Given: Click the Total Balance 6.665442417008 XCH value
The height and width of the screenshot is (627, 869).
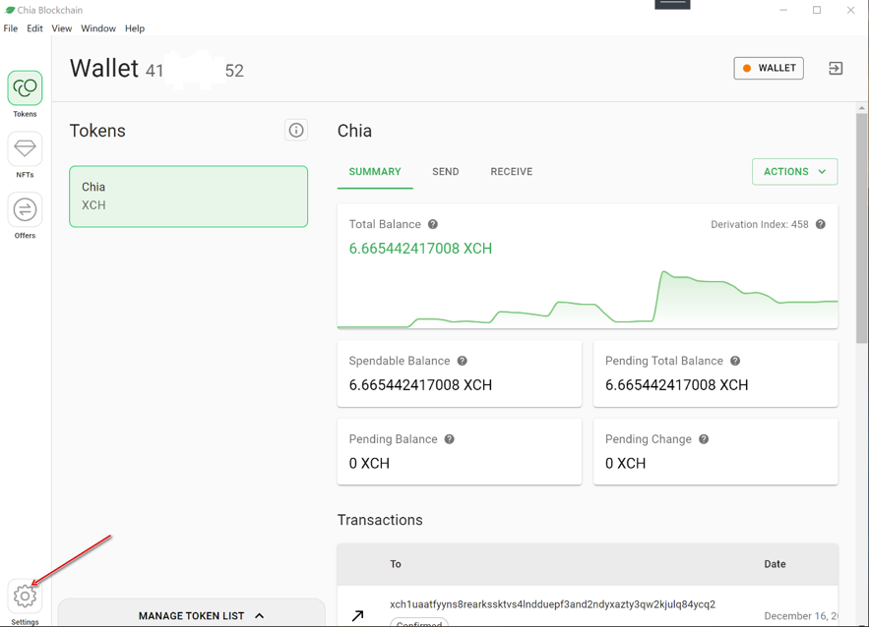Looking at the screenshot, I should 420,249.
